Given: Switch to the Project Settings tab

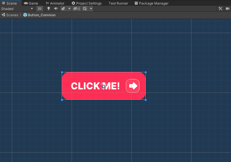Looking at the screenshot, I should [86, 3].
